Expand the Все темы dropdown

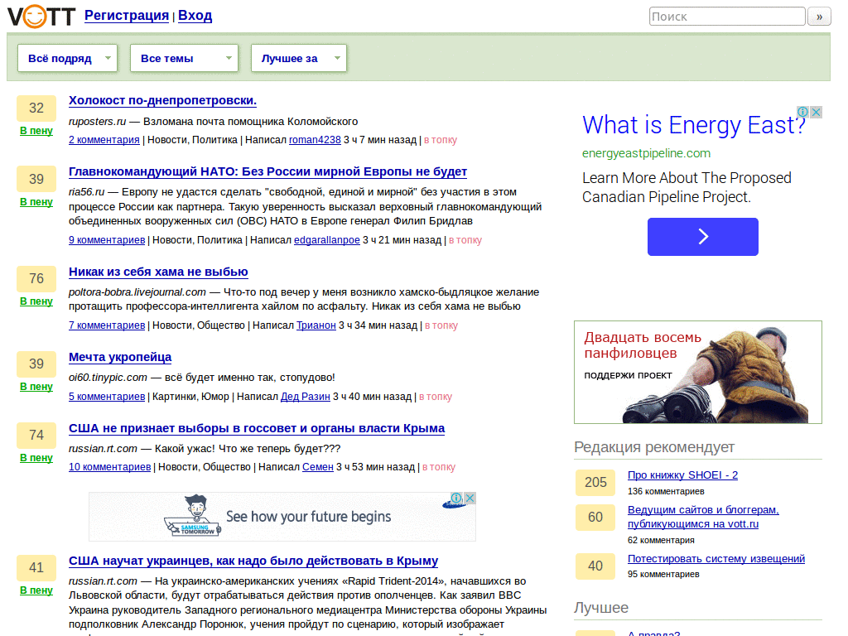(x=184, y=58)
